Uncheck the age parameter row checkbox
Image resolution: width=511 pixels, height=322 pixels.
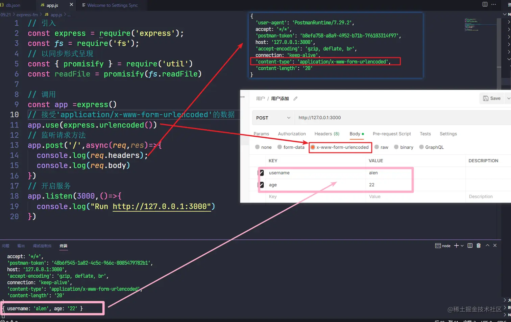coord(261,185)
